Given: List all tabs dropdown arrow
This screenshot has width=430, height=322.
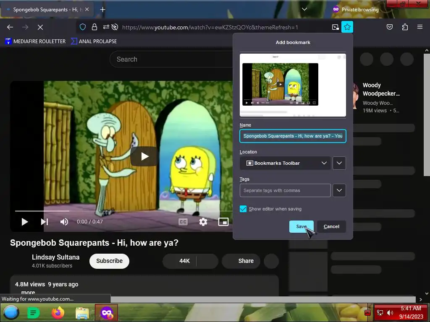Looking at the screenshot, I should 304,9.
